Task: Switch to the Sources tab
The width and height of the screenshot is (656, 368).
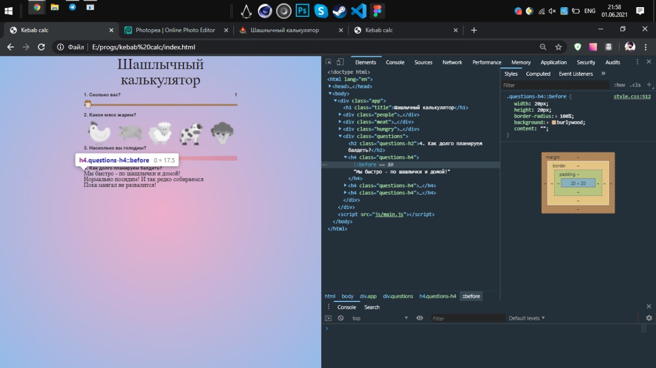Action: (x=423, y=62)
